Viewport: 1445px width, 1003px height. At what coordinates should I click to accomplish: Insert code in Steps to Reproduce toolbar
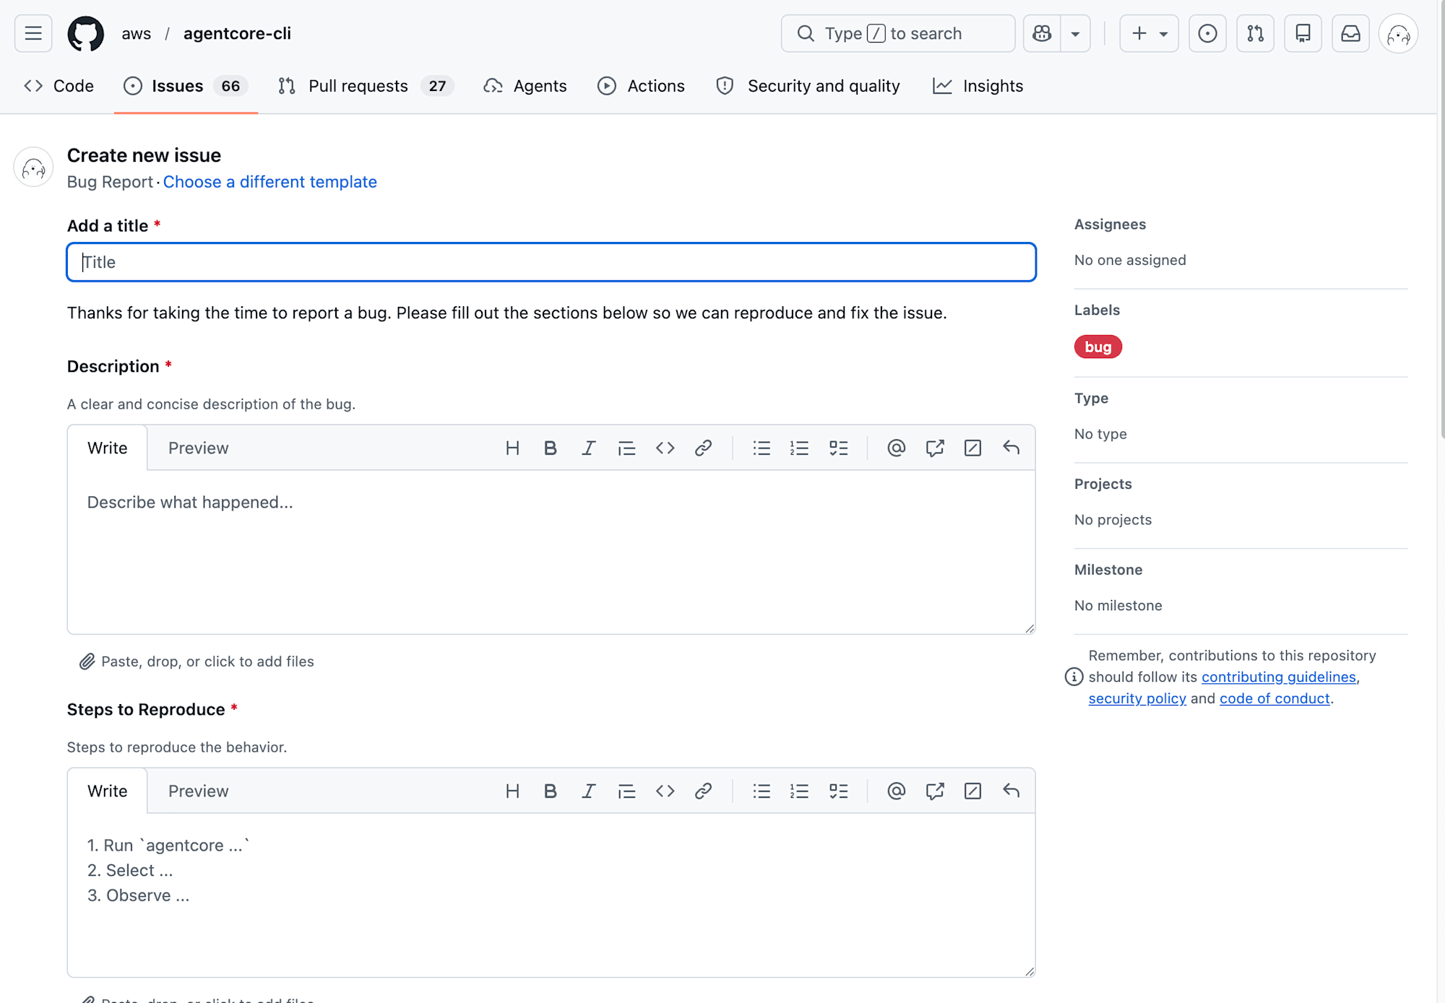[x=665, y=791]
